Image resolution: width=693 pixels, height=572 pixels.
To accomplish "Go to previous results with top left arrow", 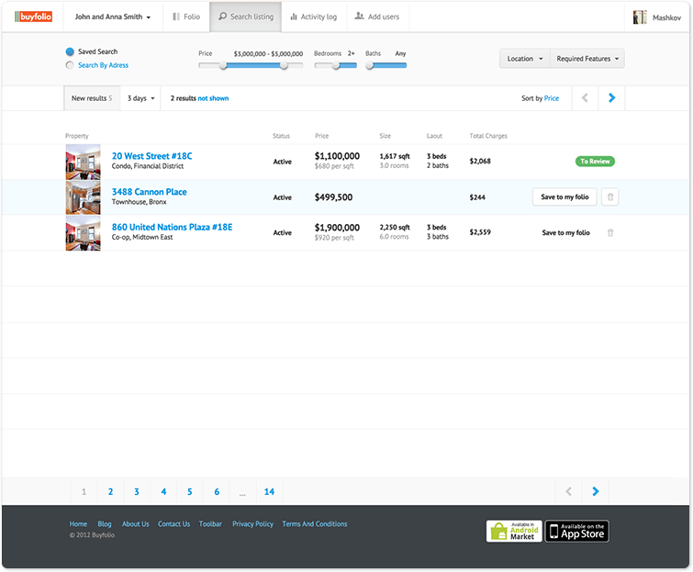I will (x=585, y=98).
